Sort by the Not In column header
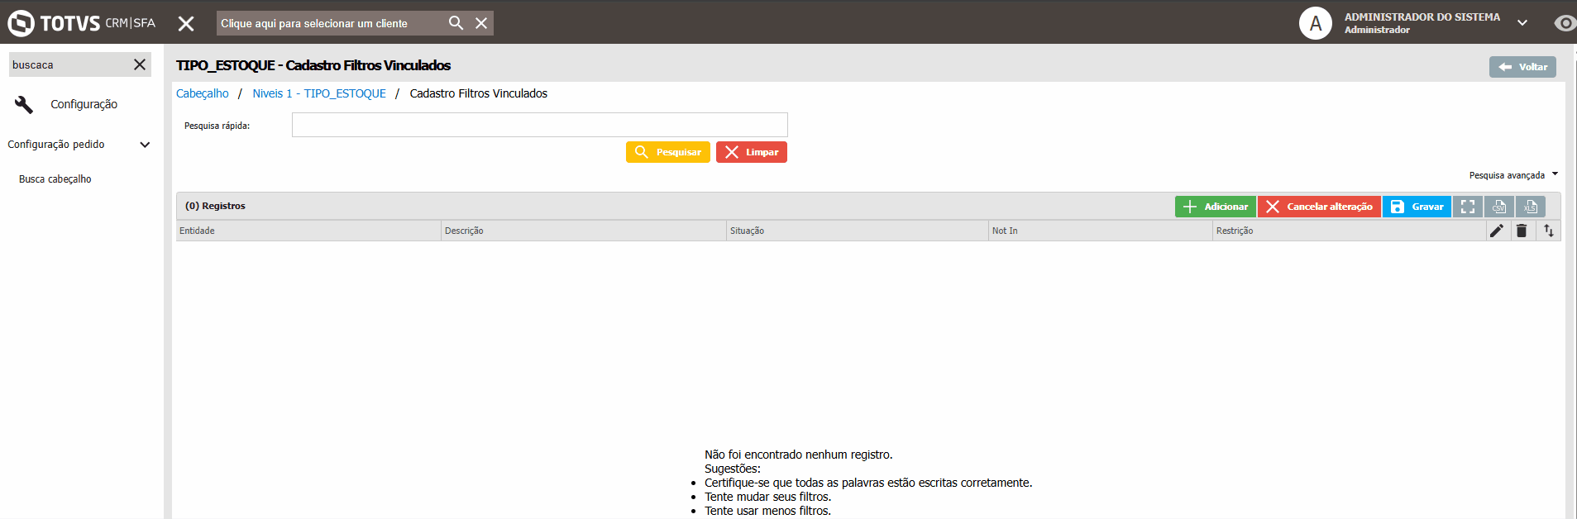 click(x=1101, y=231)
